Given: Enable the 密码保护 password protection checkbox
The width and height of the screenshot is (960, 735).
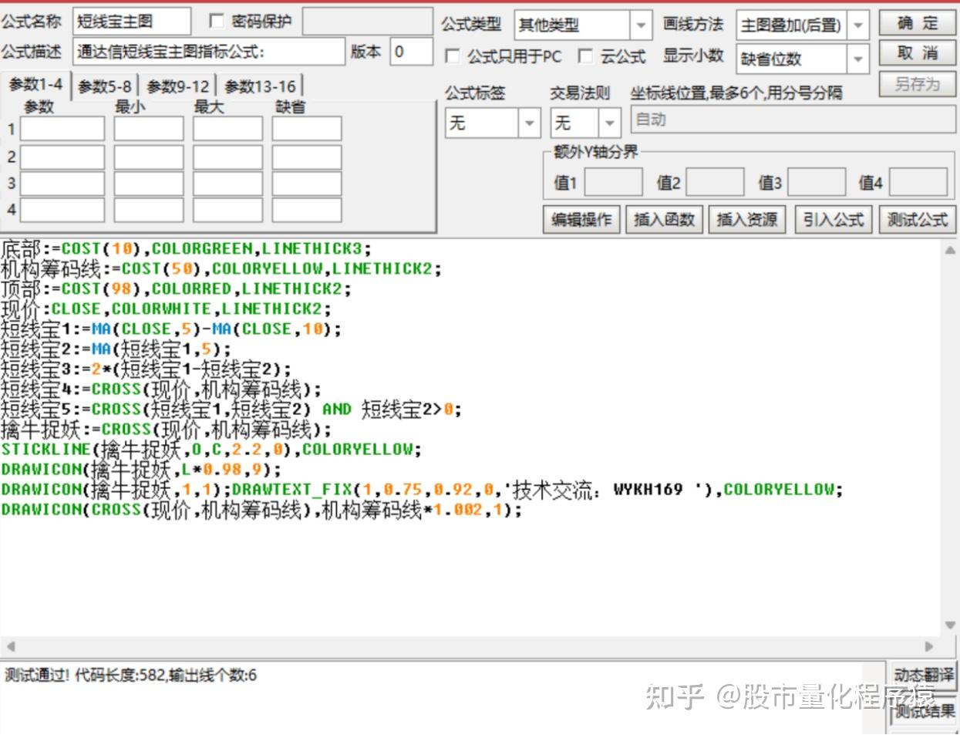Looking at the screenshot, I should pyautogui.click(x=217, y=22).
